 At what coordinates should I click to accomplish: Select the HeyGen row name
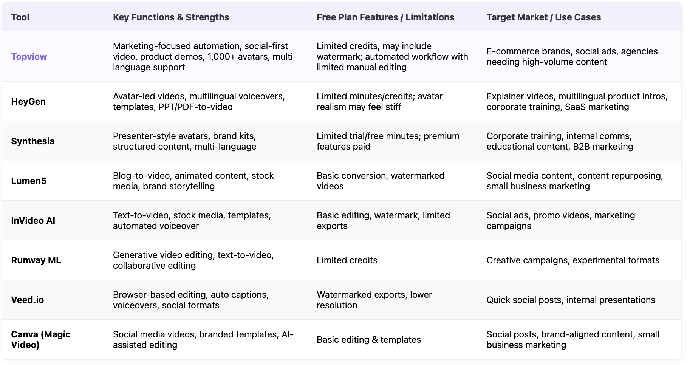(28, 102)
